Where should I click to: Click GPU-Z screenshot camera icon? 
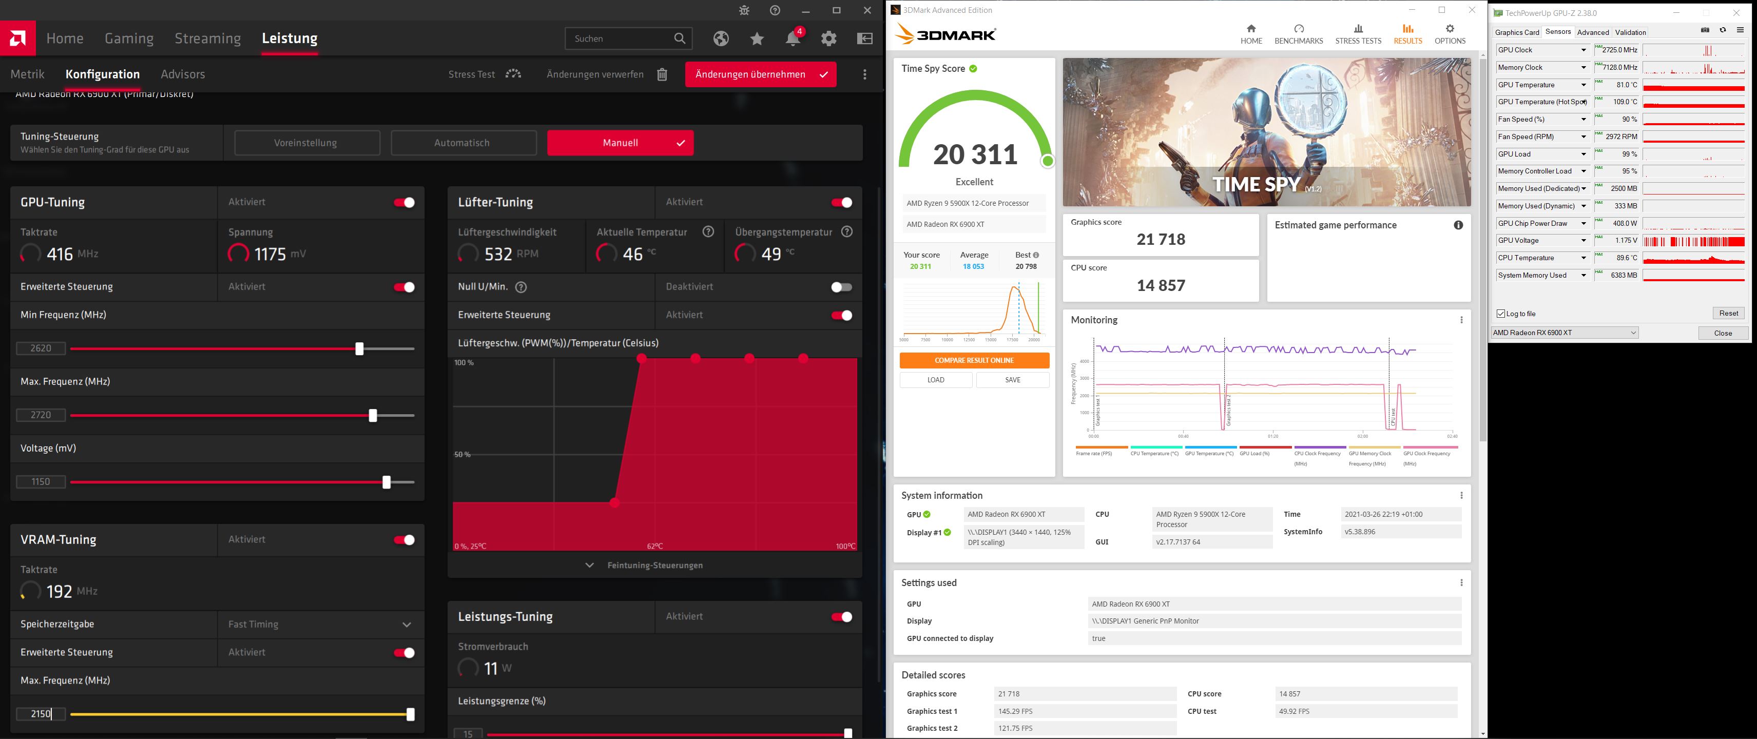click(x=1705, y=31)
